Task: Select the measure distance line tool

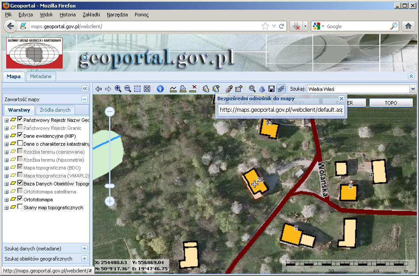Action: [173, 89]
